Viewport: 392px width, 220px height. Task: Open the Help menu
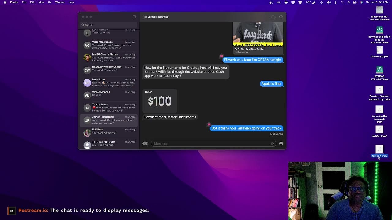71,2
